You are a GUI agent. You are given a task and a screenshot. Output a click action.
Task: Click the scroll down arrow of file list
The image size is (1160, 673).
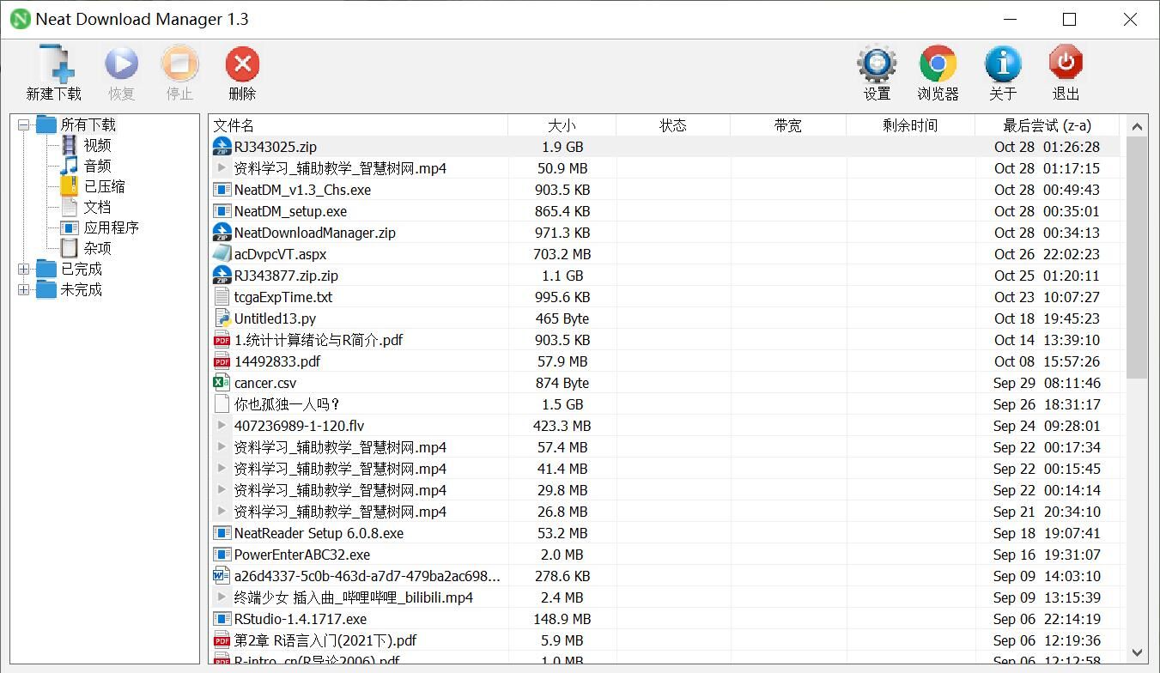[x=1137, y=652]
